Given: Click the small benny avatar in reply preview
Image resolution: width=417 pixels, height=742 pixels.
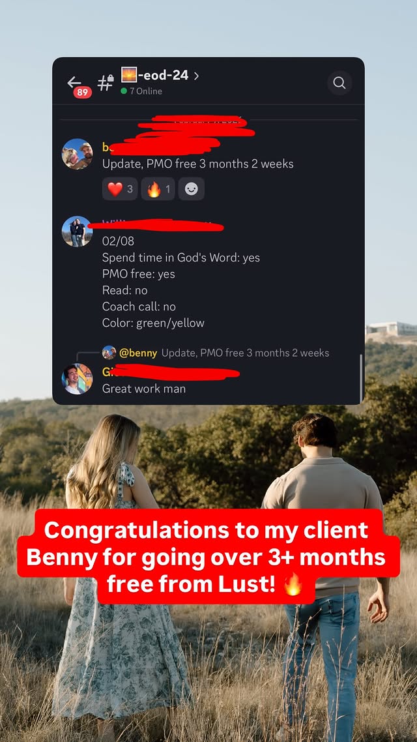Looking at the screenshot, I should (109, 353).
